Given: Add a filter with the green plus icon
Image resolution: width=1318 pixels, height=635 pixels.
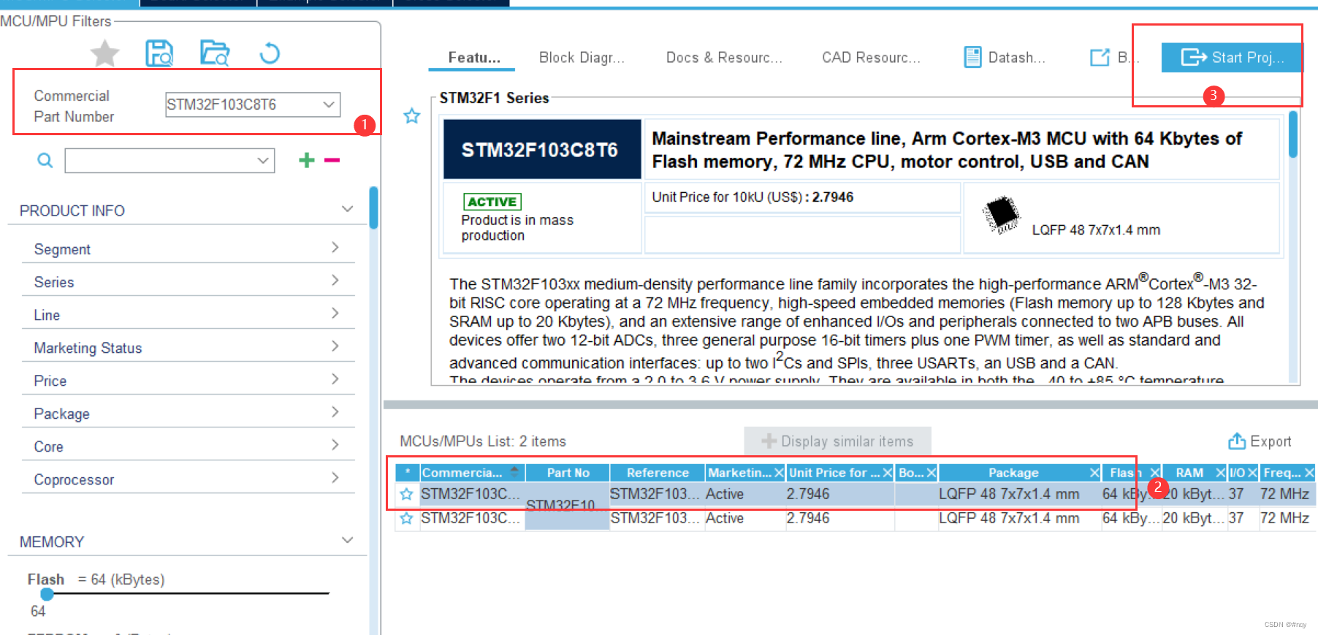Looking at the screenshot, I should click(307, 160).
